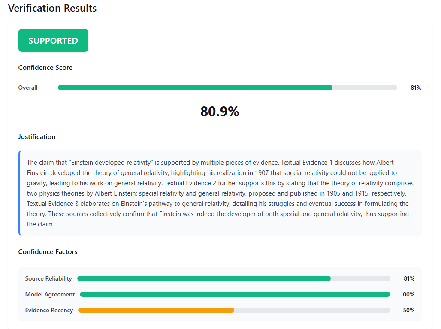Screen dimensions: 441x329
Task: Click the 81% Source Reliability value
Action: [x=410, y=278]
